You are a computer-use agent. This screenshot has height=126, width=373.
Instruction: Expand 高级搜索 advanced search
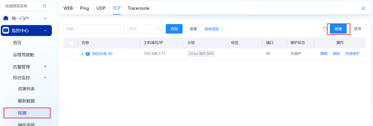[214, 29]
